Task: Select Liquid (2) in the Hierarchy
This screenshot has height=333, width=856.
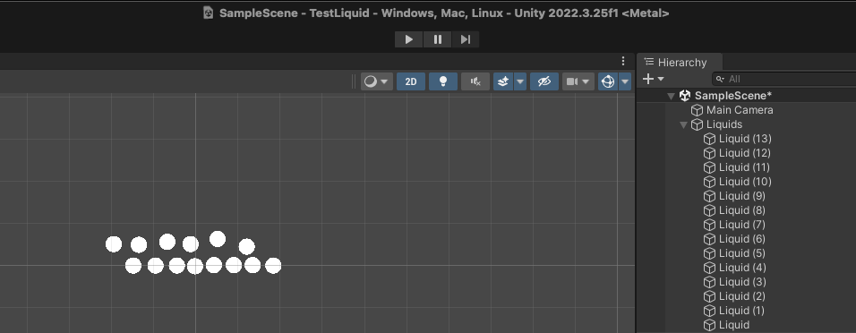Action: (742, 296)
